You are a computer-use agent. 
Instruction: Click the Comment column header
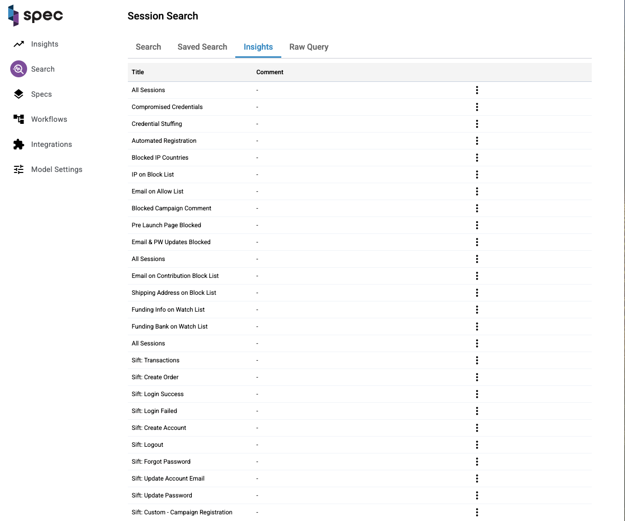click(270, 72)
